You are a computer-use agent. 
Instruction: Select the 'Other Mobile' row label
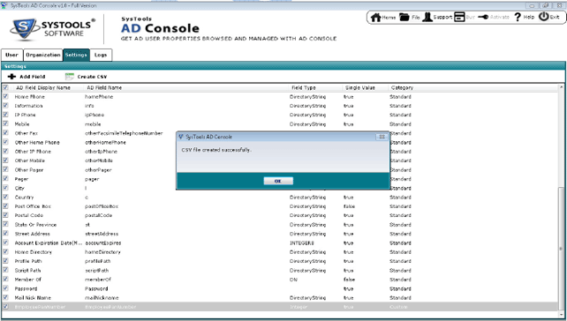[x=30, y=160]
